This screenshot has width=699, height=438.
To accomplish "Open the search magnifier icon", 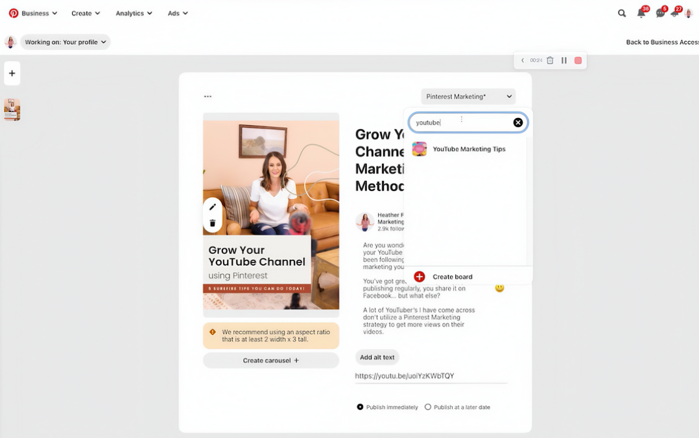I will click(x=621, y=14).
